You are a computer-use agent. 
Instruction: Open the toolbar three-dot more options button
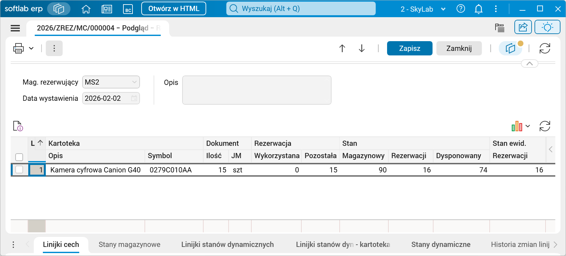pos(54,48)
